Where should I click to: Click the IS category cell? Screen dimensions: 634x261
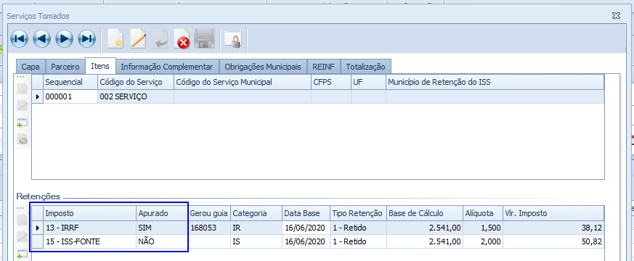pos(256,241)
